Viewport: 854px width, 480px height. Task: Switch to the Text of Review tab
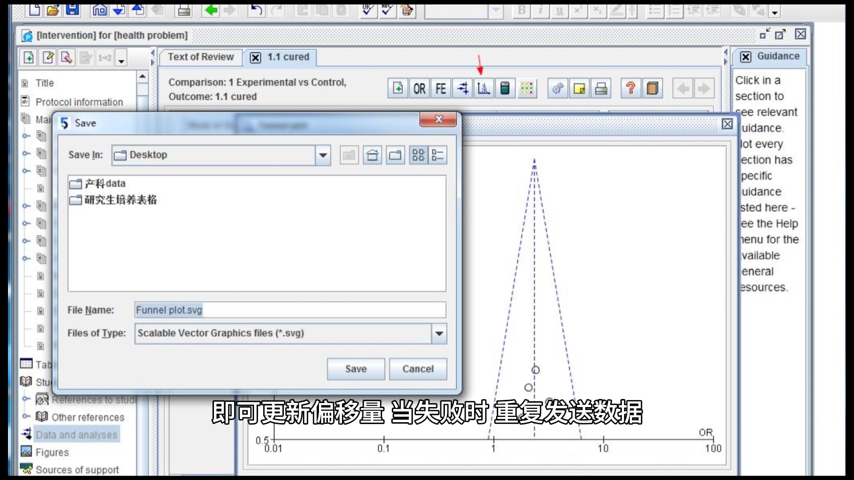pyautogui.click(x=201, y=57)
